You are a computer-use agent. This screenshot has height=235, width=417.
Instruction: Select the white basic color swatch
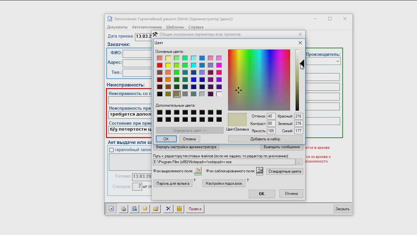219,94
